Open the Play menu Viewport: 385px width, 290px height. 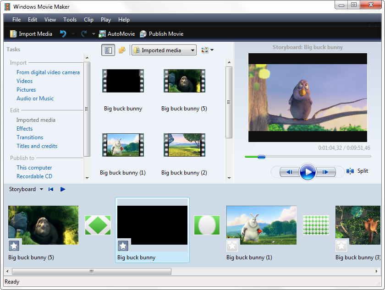click(106, 20)
